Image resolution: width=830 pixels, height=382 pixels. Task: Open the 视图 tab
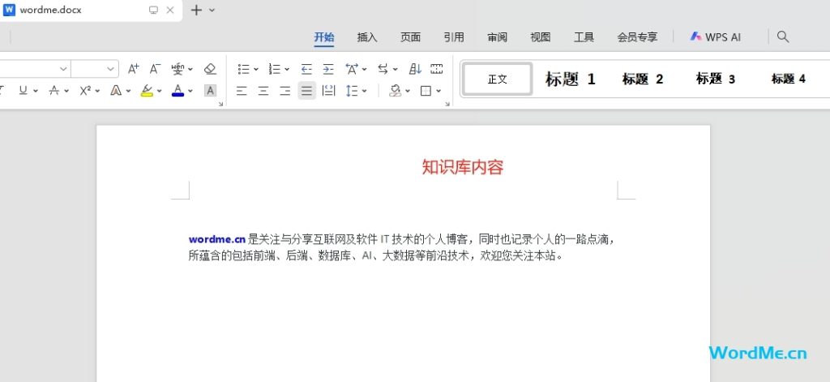(x=541, y=37)
